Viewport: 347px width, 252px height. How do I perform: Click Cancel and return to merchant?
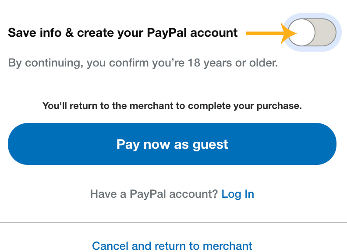[x=172, y=246]
